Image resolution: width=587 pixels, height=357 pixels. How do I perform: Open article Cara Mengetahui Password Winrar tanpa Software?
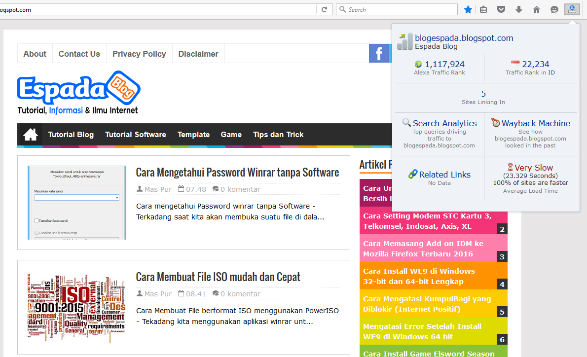(237, 172)
